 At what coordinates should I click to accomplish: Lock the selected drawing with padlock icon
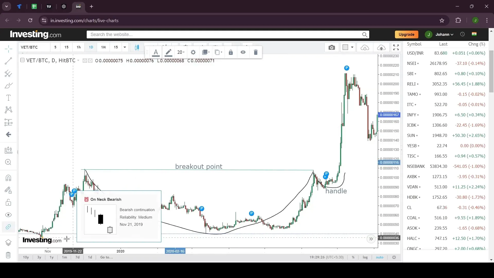click(231, 53)
